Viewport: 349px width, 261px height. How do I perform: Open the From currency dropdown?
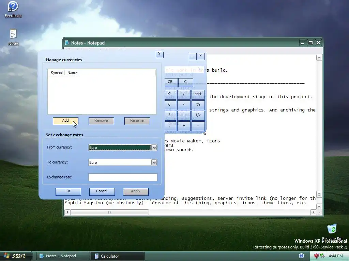(x=154, y=147)
